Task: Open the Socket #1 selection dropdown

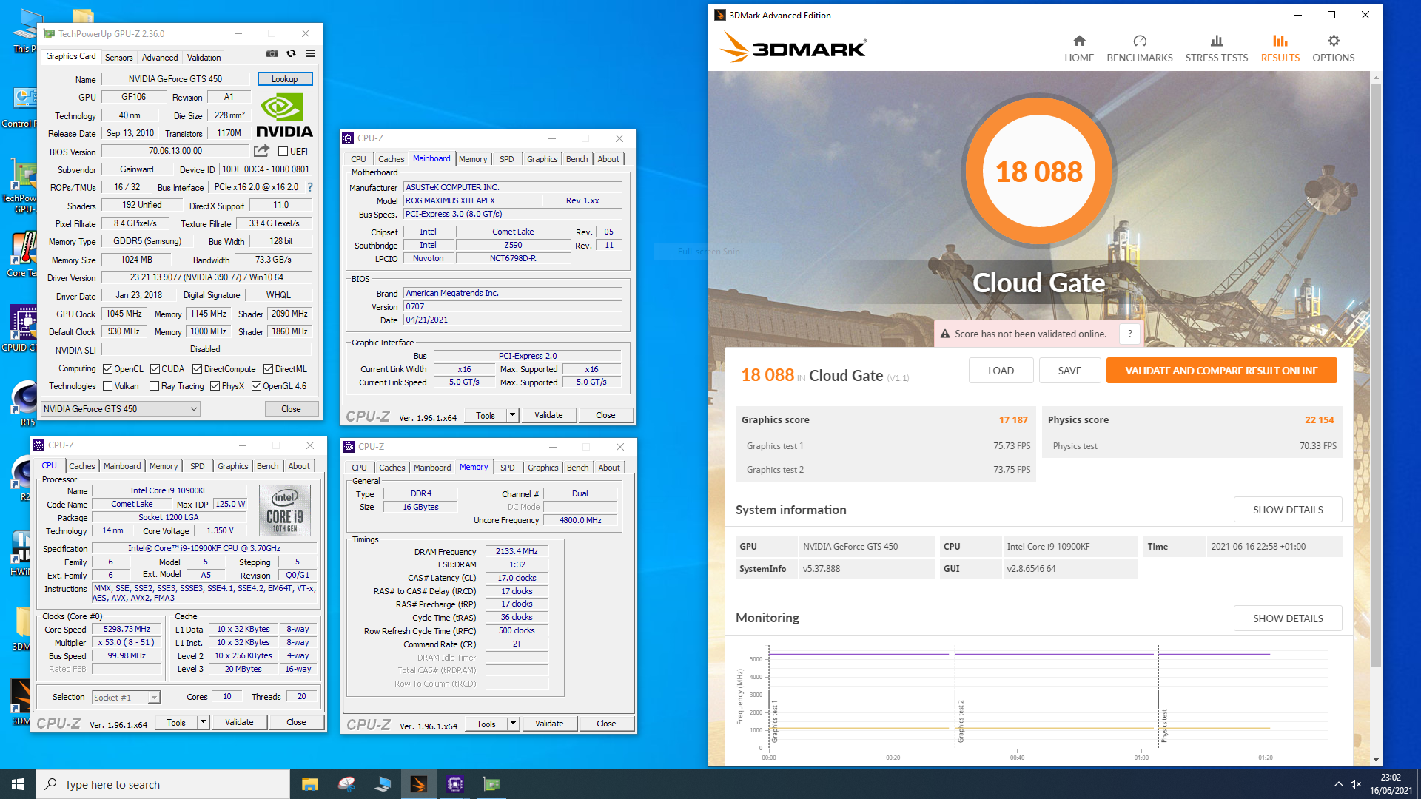Action: (x=126, y=697)
